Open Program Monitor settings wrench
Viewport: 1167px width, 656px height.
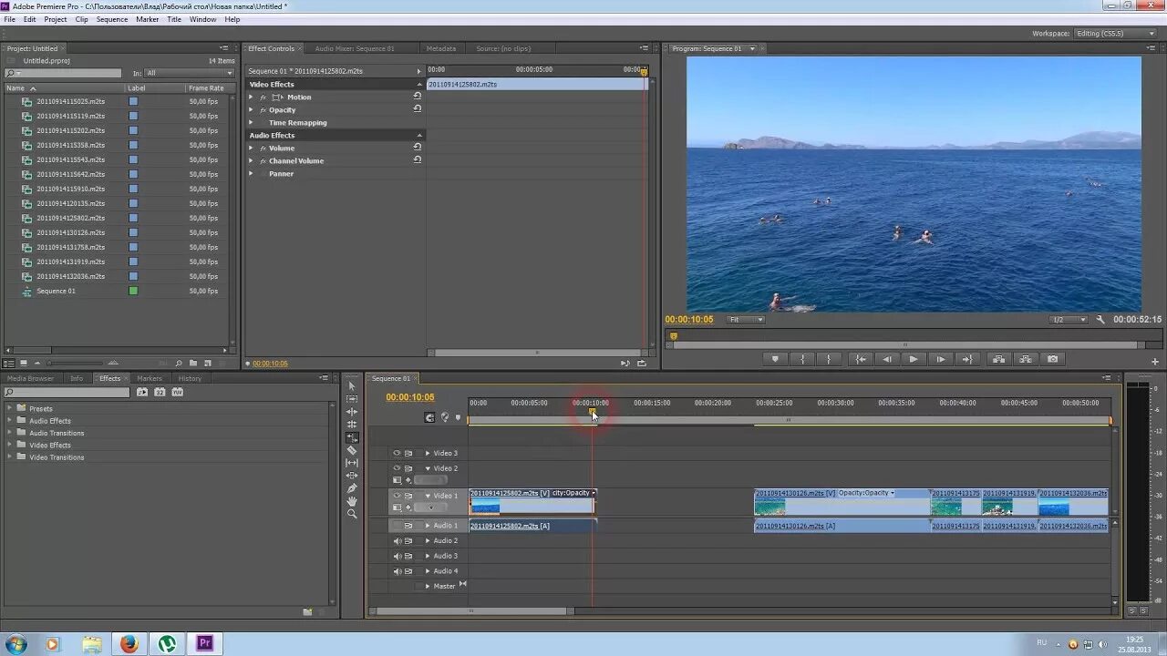tap(1100, 320)
